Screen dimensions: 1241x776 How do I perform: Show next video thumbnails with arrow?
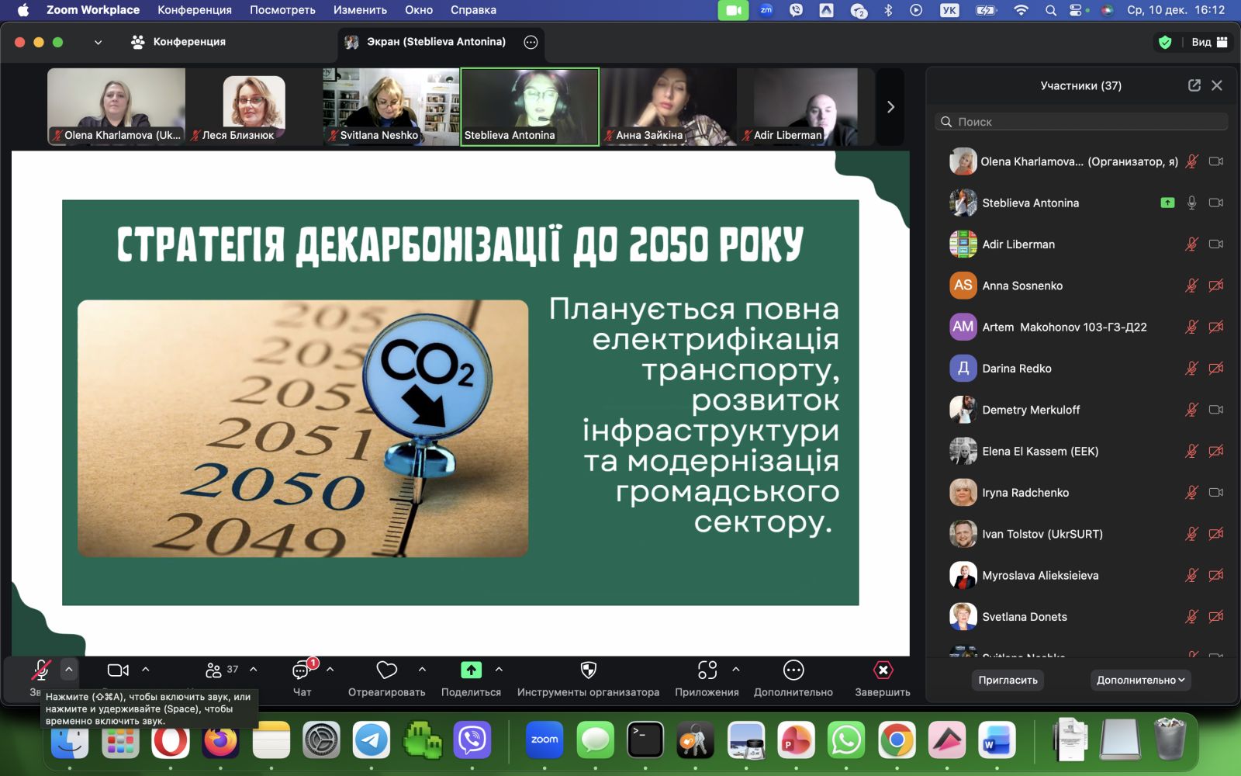890,107
